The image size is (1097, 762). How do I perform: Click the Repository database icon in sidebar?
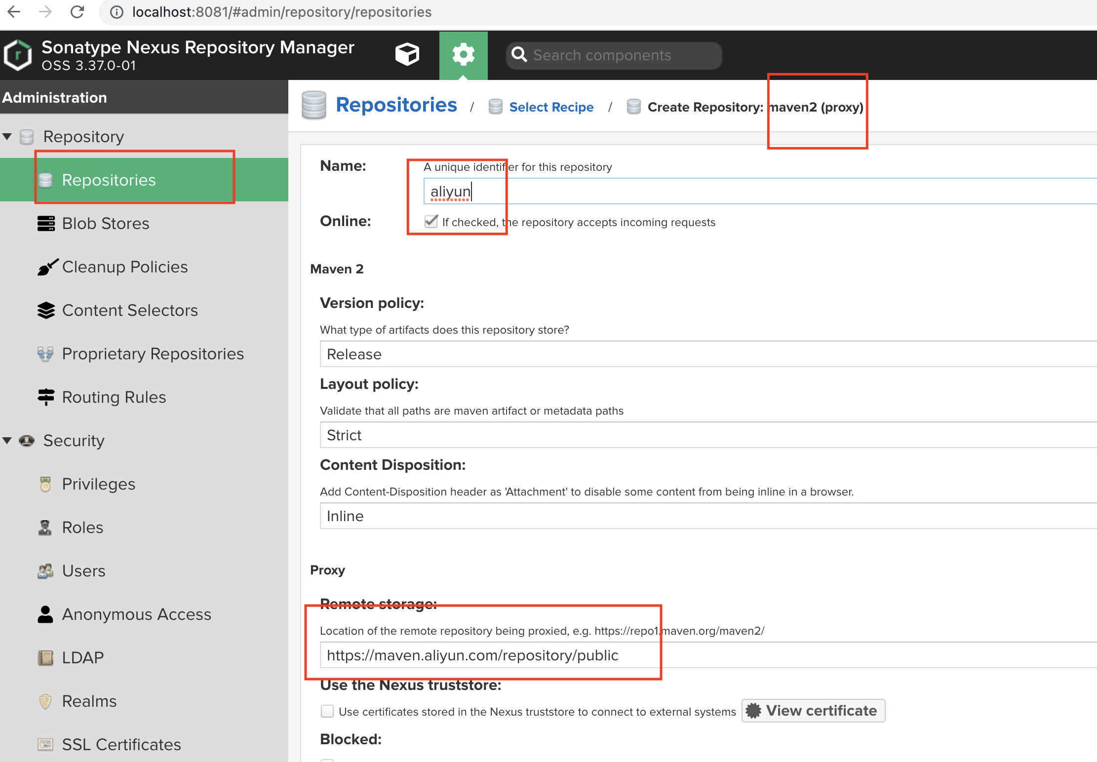(27, 137)
